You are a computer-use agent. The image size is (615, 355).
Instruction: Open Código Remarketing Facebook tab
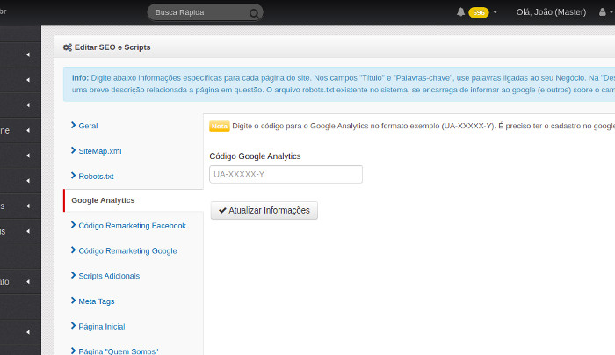tap(134, 226)
